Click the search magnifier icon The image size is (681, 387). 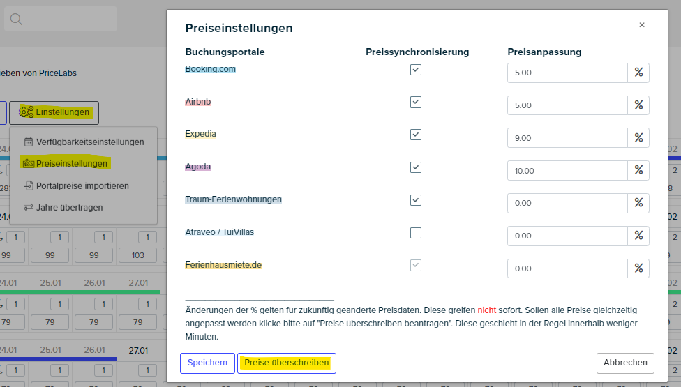(x=16, y=19)
